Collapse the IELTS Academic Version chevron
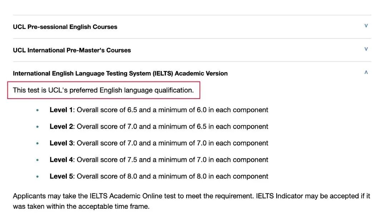Image resolution: width=386 pixels, height=223 pixels. [x=366, y=72]
